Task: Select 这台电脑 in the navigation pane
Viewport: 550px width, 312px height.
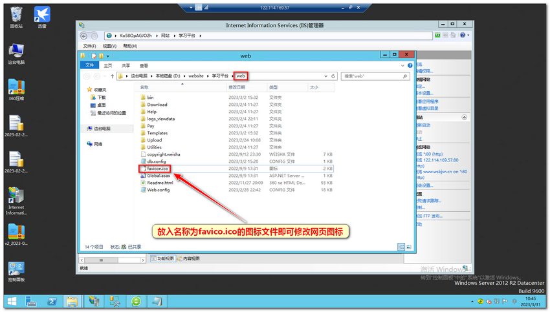Action: click(102, 129)
